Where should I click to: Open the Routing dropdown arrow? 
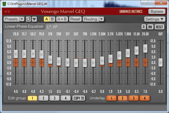tap(101, 19)
